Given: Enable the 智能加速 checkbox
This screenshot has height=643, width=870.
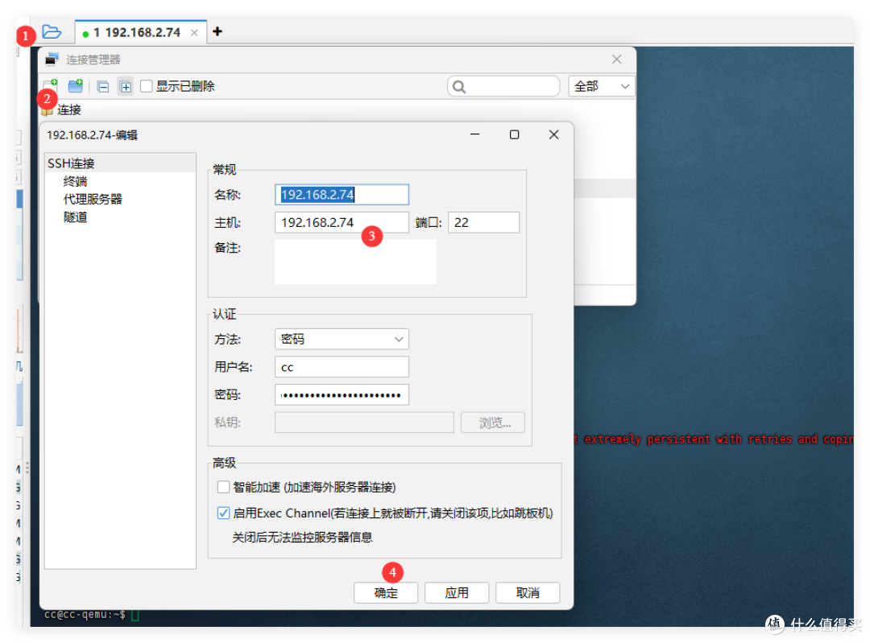Looking at the screenshot, I should tap(223, 487).
